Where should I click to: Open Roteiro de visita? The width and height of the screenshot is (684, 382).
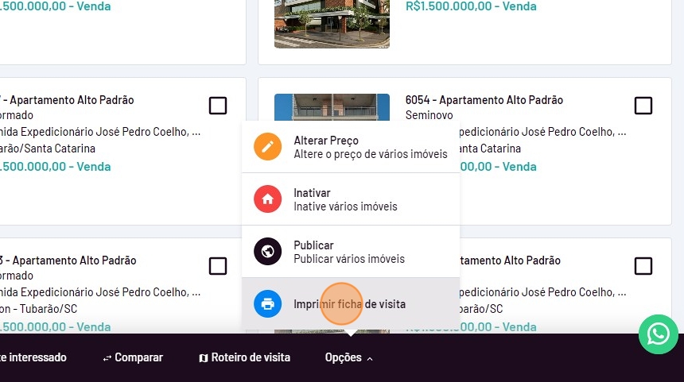pos(244,357)
